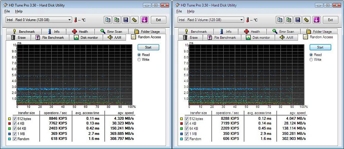Uncheck 64 KB checkbox in left window
Viewport: 344px width, 149px height.
click(14, 129)
